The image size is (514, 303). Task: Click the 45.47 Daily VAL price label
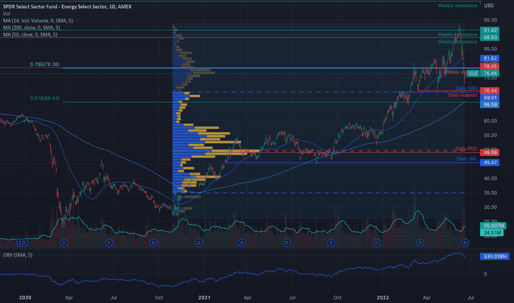point(490,163)
